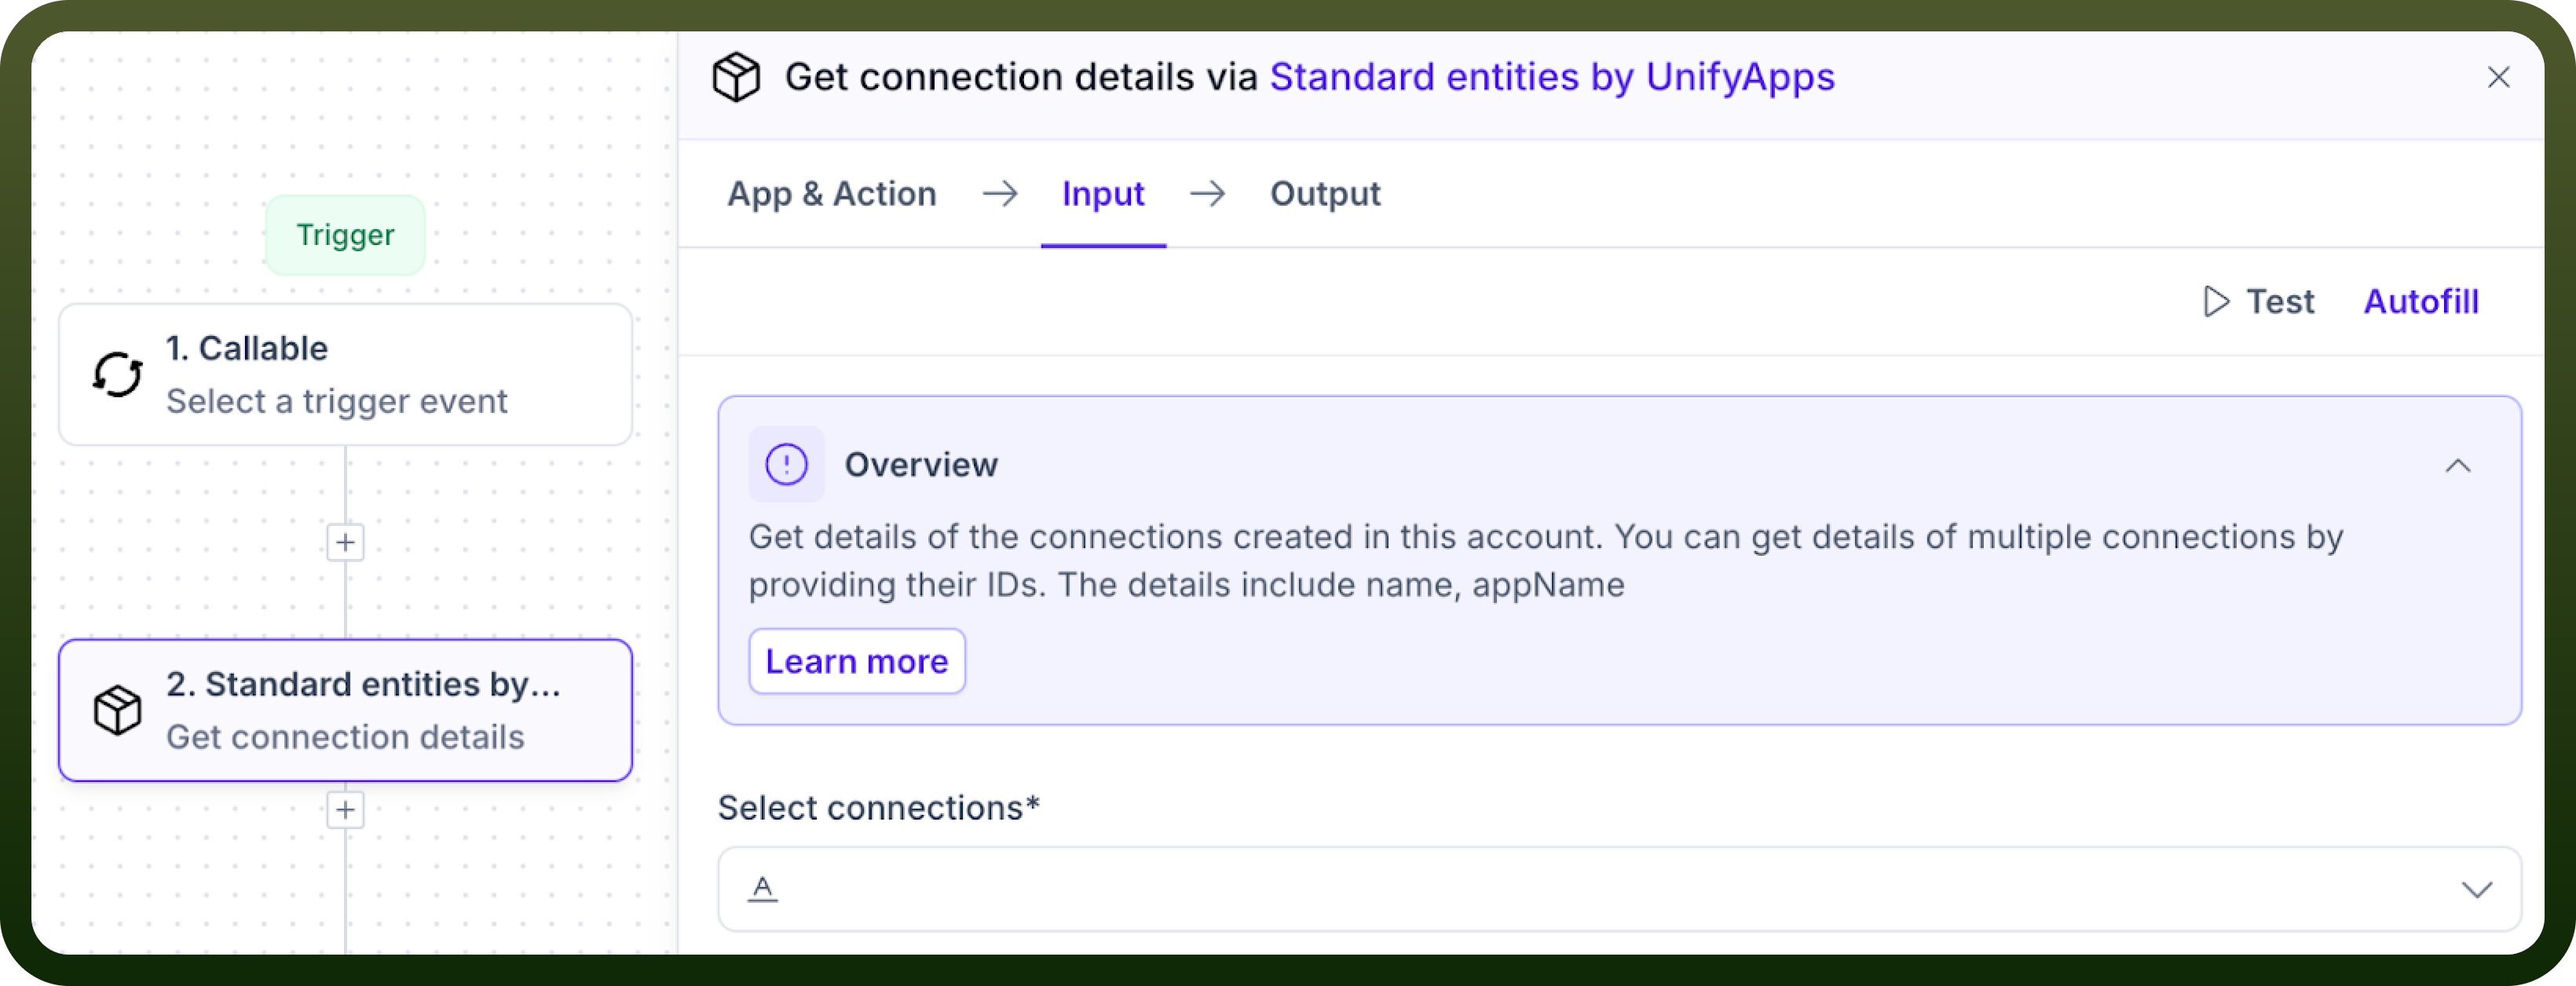Add step after Callable with plus button
2576x986 pixels.
(x=346, y=542)
